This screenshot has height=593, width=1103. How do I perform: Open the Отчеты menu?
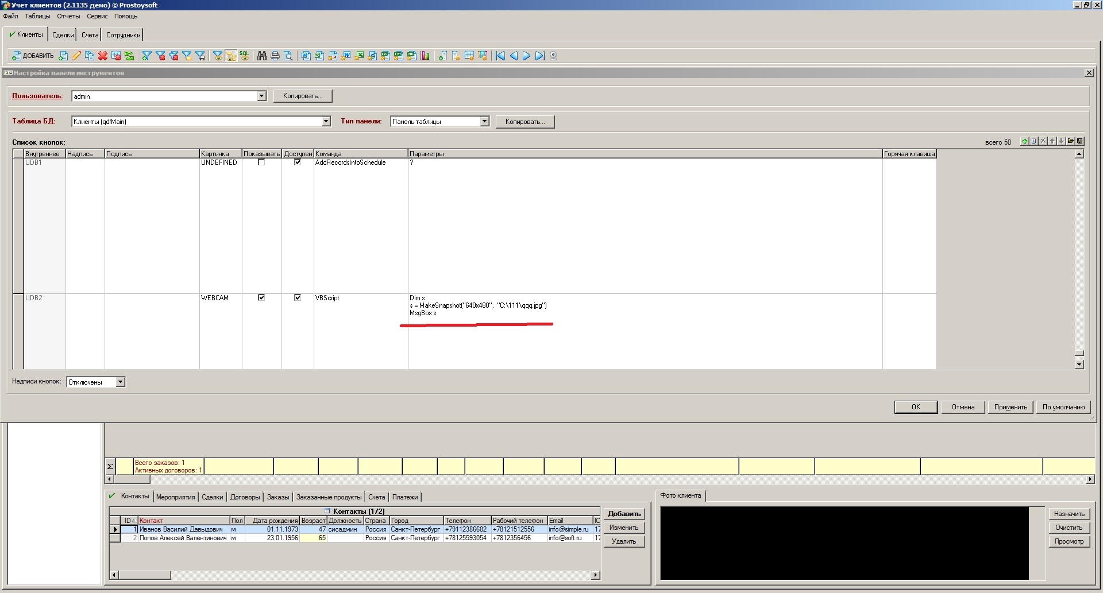(68, 16)
